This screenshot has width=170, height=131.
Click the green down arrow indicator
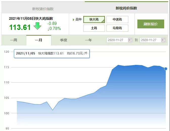point(37,26)
